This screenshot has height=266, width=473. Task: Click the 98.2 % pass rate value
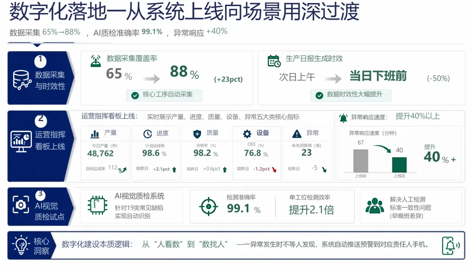point(206,153)
